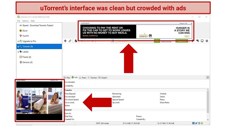Click Report Ad link on banner ad
This screenshot has height=126, width=225.
coord(183,23)
